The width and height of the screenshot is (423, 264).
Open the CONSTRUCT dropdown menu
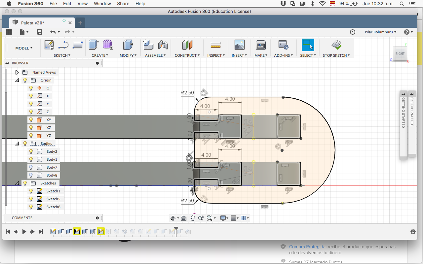[187, 55]
